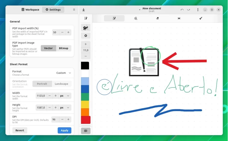Open the three-dot main menu
228x141 pixels.
coord(198,10)
